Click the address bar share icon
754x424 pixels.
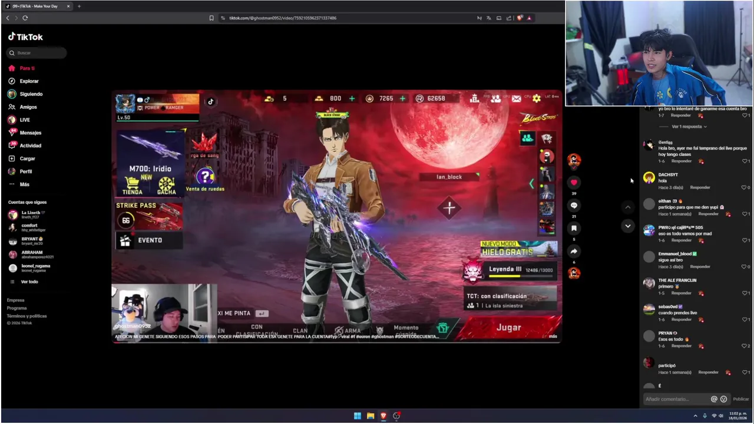pyautogui.click(x=508, y=18)
